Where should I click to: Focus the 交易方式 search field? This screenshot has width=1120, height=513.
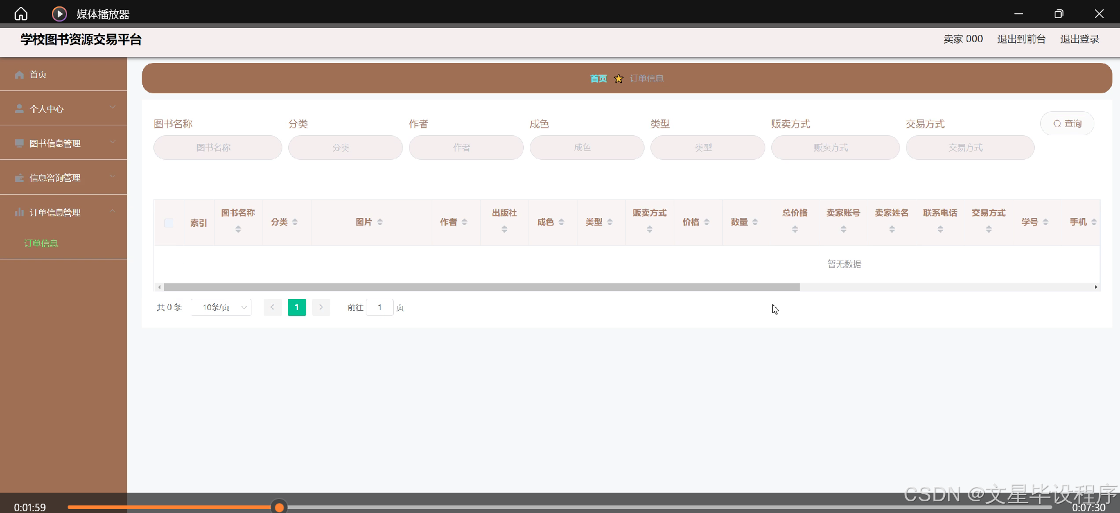pos(970,147)
